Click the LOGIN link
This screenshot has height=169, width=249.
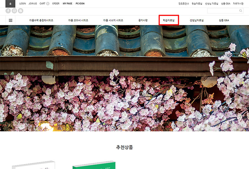click(22, 3)
